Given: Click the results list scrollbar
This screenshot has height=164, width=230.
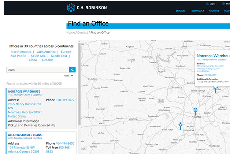Looking at the screenshot, I should click(79, 83).
